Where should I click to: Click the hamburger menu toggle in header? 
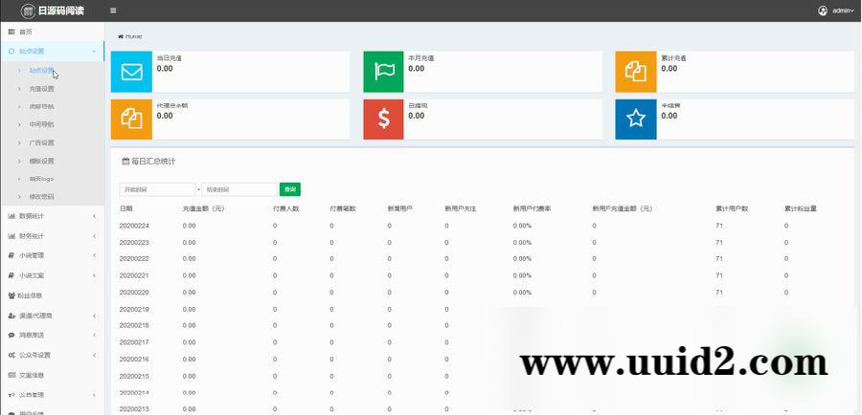(113, 11)
